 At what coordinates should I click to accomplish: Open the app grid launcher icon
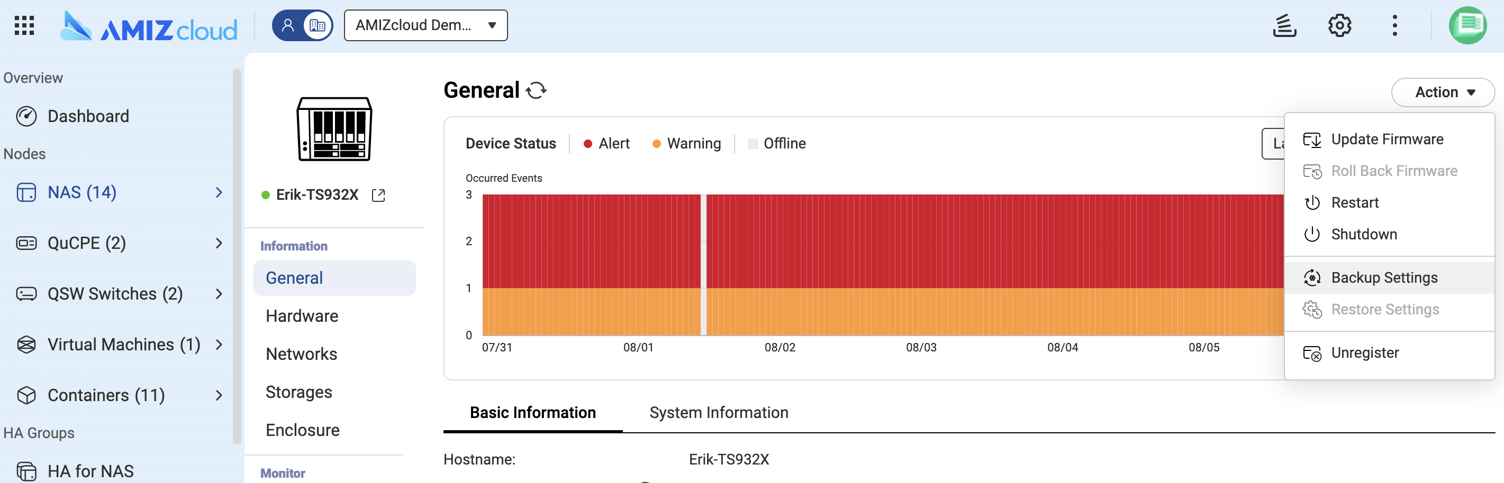[x=24, y=26]
